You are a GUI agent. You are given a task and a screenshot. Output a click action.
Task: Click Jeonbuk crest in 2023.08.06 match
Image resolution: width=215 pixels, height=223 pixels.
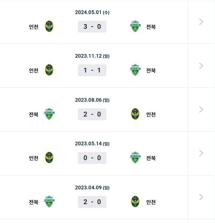(49, 114)
